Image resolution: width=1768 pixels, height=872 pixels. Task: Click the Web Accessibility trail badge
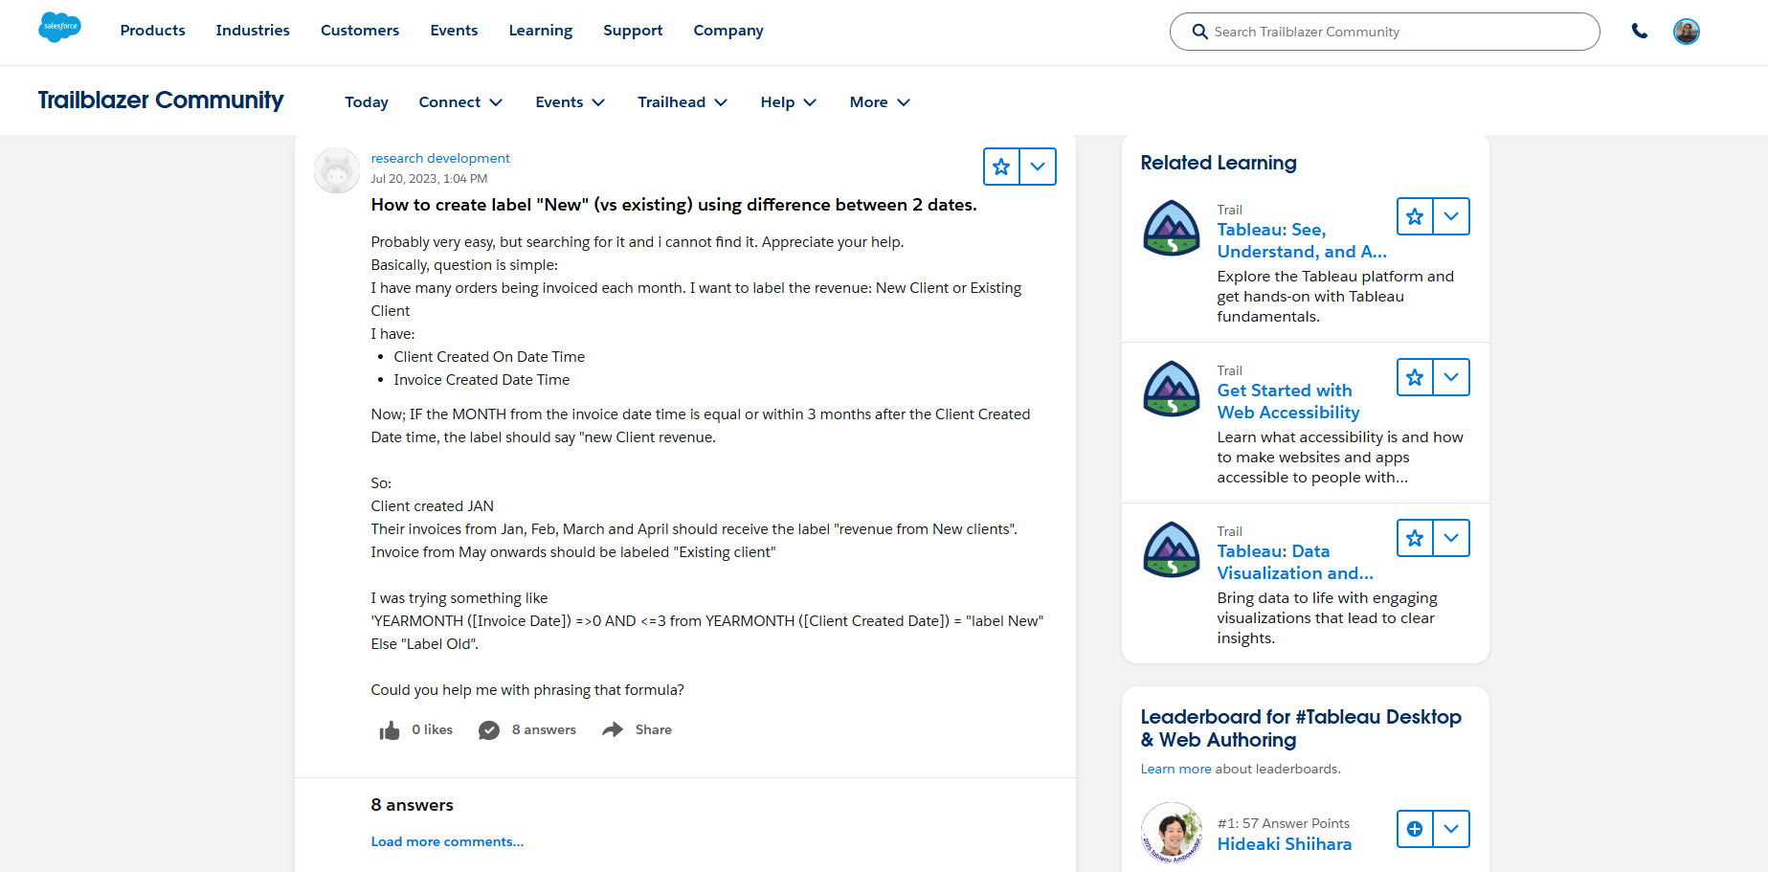1172,389
